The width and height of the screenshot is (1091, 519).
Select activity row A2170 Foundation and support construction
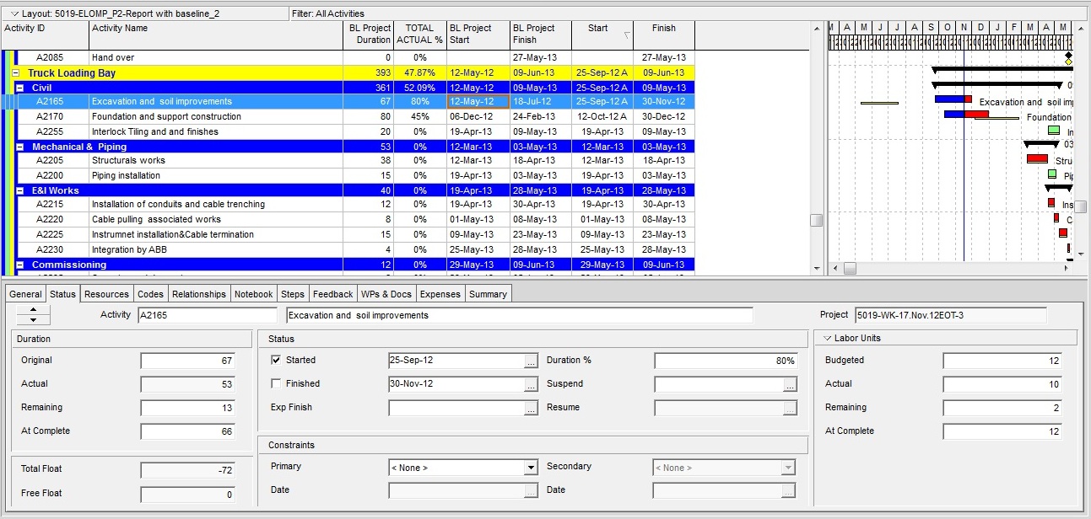click(x=354, y=116)
